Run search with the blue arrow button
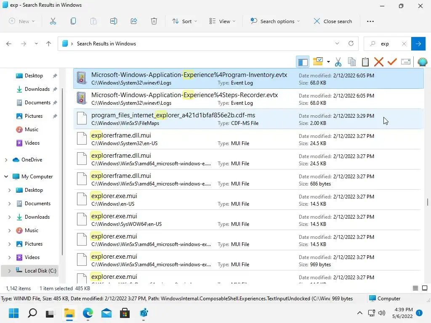The width and height of the screenshot is (431, 323). [418, 44]
